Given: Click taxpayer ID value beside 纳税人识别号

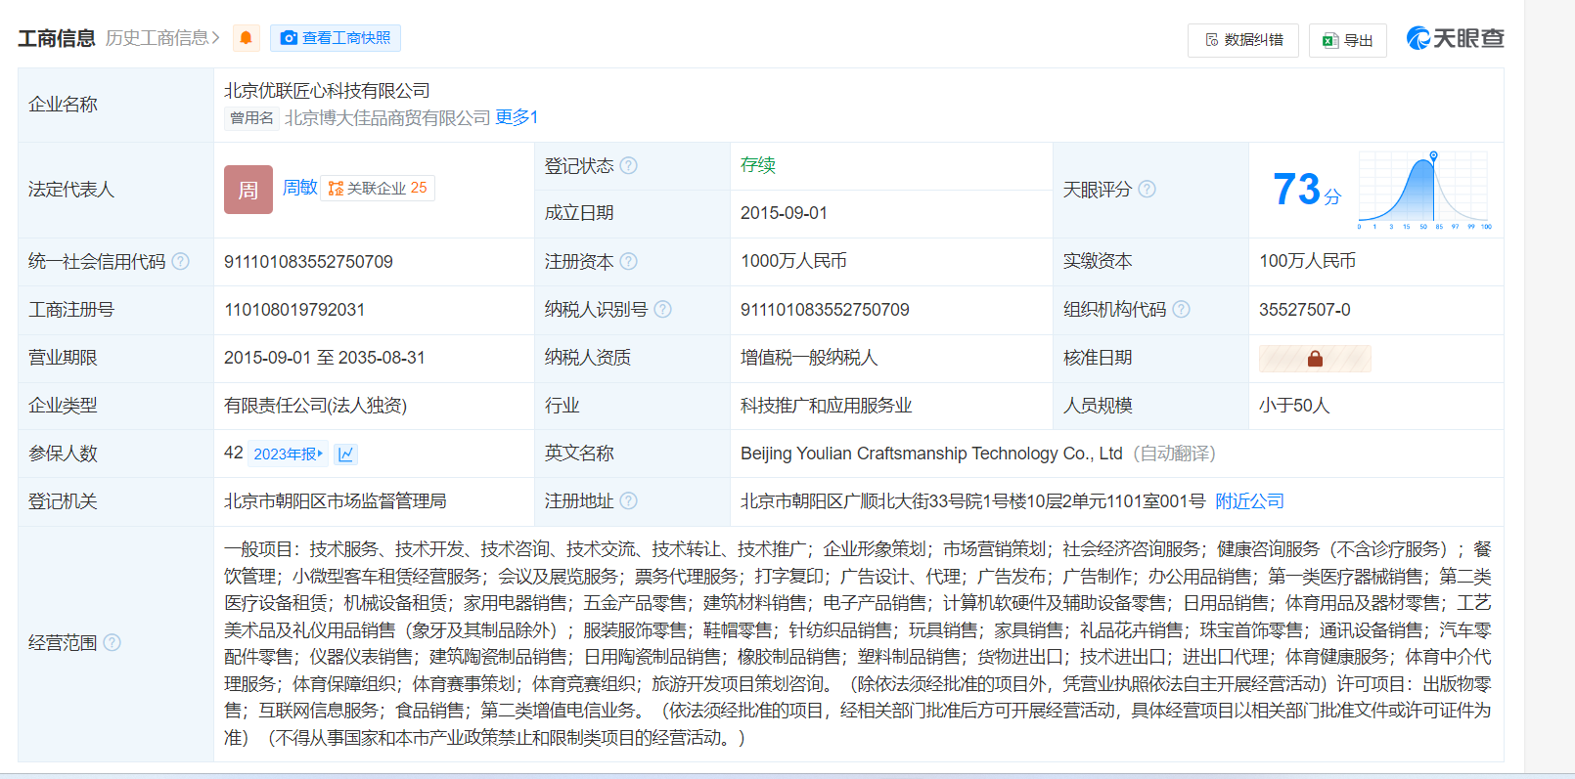Looking at the screenshot, I should point(825,310).
